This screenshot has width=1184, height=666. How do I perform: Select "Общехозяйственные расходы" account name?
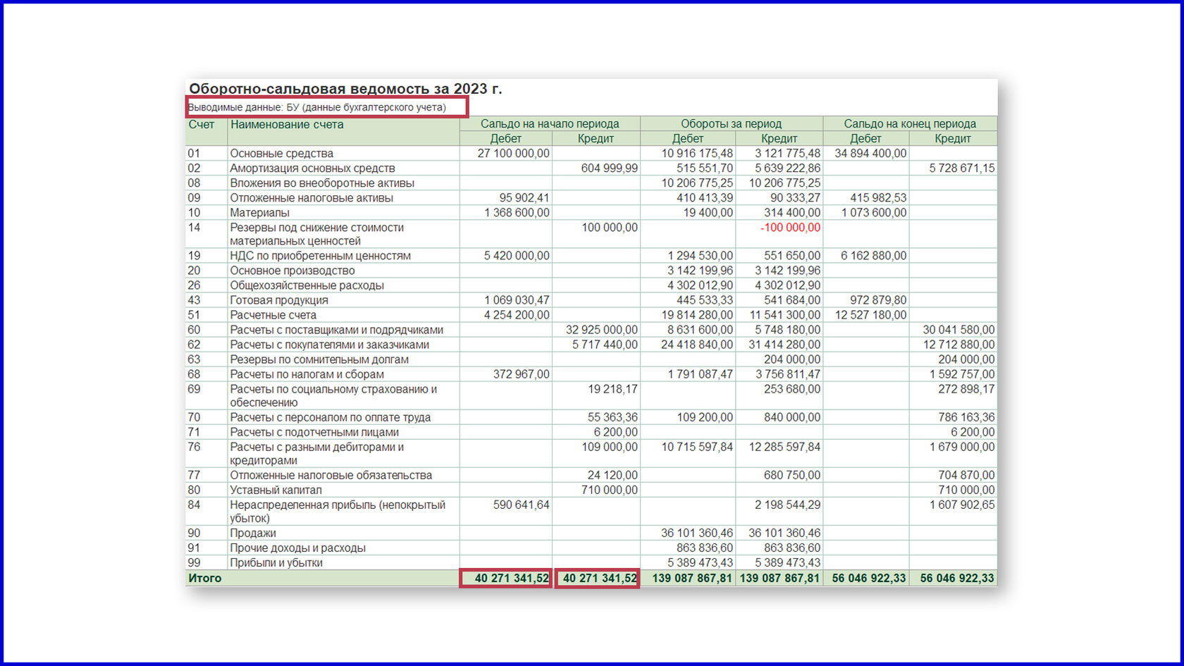tap(307, 285)
